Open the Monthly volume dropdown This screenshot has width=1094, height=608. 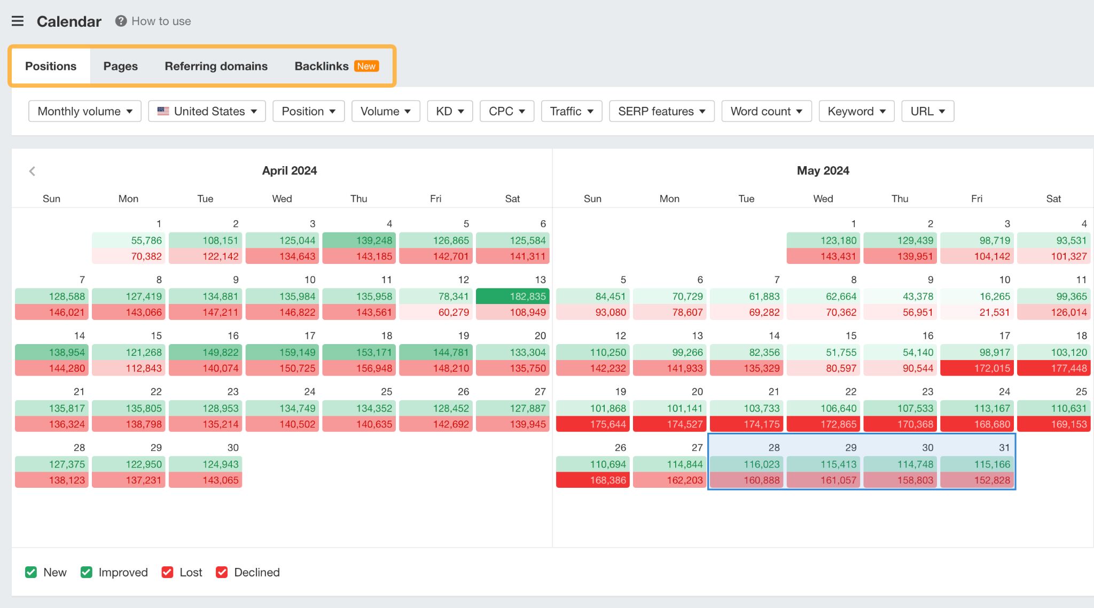pos(84,111)
